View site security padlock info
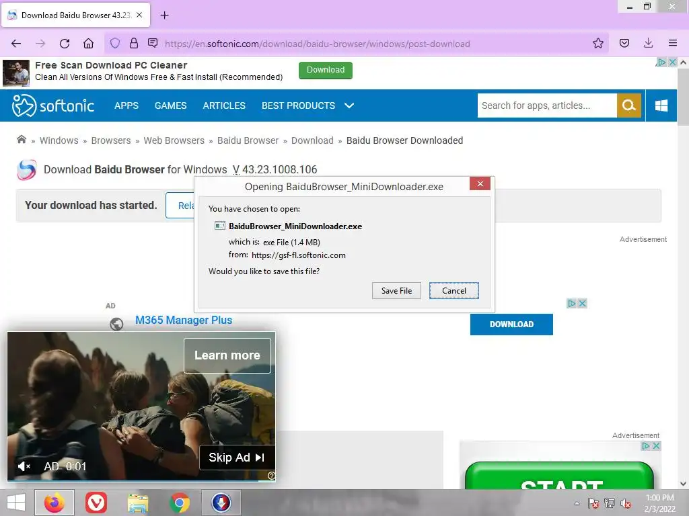The image size is (689, 516). (x=134, y=43)
